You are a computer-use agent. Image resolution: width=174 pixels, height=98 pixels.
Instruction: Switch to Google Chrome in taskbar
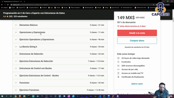tap(15, 96)
